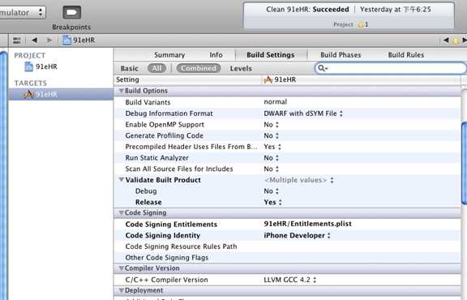Select the Code Signing Resource Rules Path row
This screenshot has width=467, height=300.
point(287,246)
